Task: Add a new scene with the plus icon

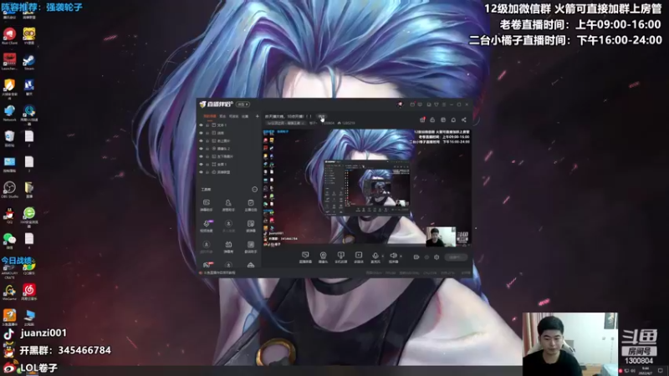Action: pyautogui.click(x=257, y=116)
